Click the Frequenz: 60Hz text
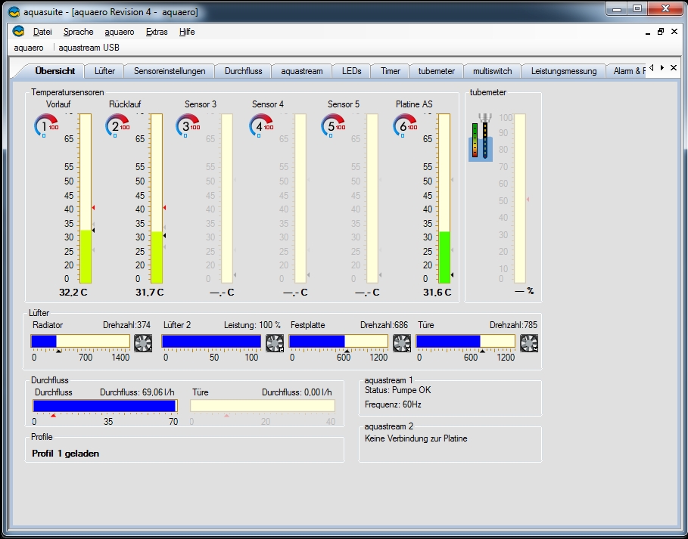 click(393, 404)
